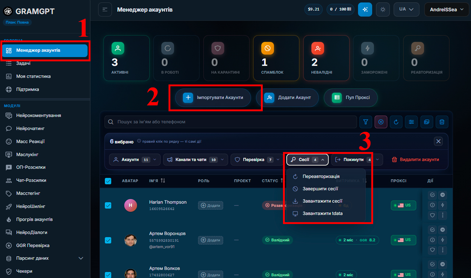Filter by the Спамблок stat card
Screen dimensions: 471x278
click(276, 58)
